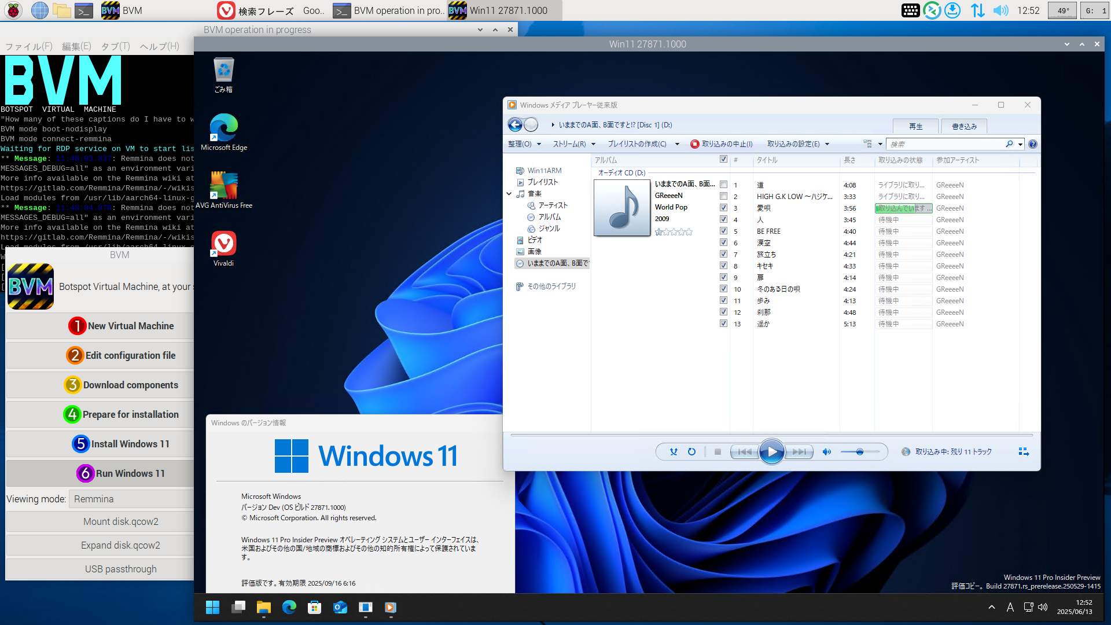Click USB passthrough button
This screenshot has width=1111, height=625.
click(100, 569)
